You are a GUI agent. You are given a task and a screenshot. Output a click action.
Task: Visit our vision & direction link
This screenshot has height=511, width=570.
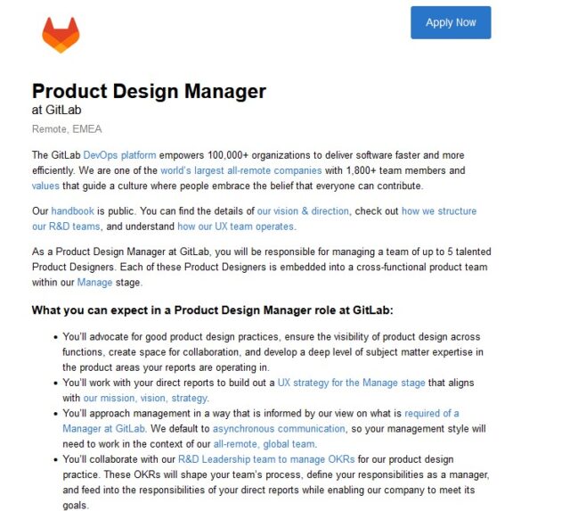click(303, 211)
